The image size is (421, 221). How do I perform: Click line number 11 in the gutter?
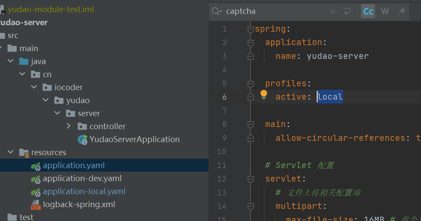(x=222, y=165)
